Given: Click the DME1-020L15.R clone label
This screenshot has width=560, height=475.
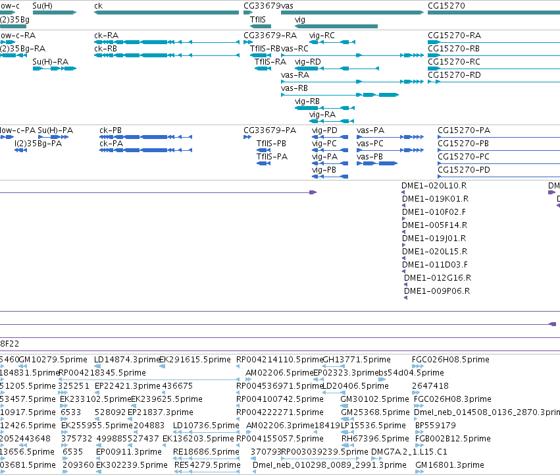Looking at the screenshot, I should (435, 252).
